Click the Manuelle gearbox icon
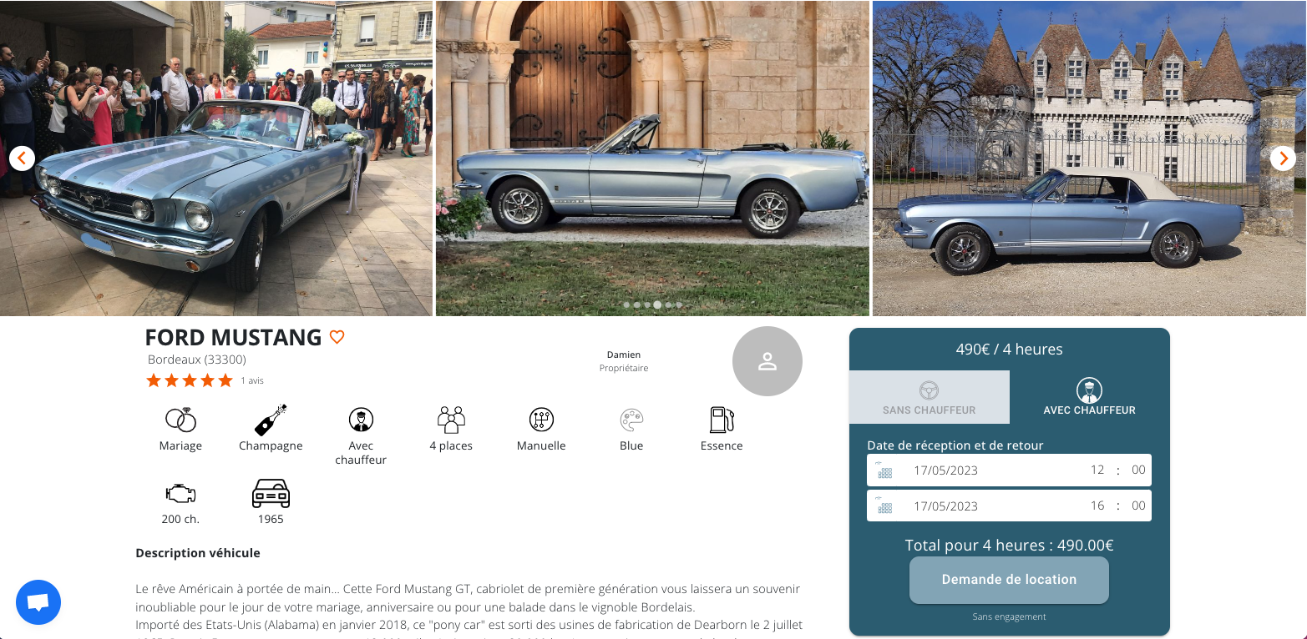Image resolution: width=1307 pixels, height=639 pixels. pyautogui.click(x=541, y=420)
